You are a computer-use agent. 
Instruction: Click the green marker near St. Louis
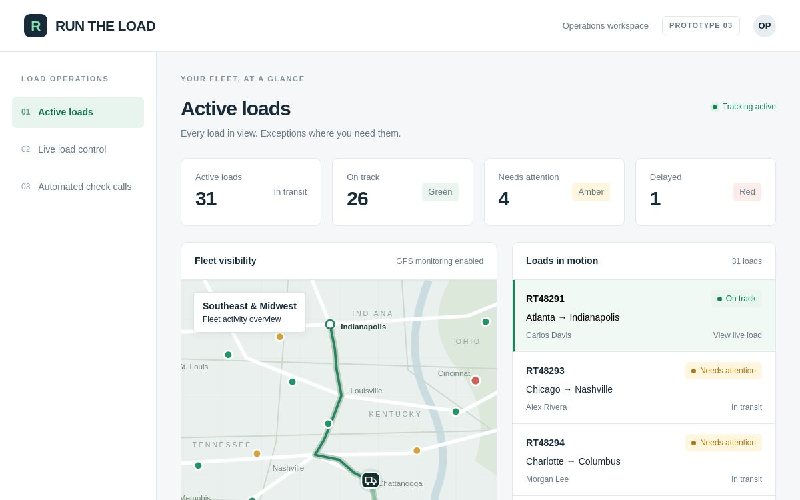coord(228,355)
